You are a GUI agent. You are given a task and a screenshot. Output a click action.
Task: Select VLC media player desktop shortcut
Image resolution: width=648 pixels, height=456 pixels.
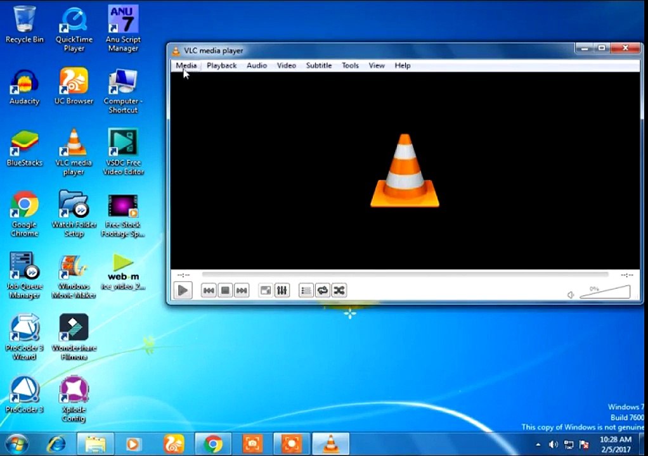pyautogui.click(x=74, y=152)
